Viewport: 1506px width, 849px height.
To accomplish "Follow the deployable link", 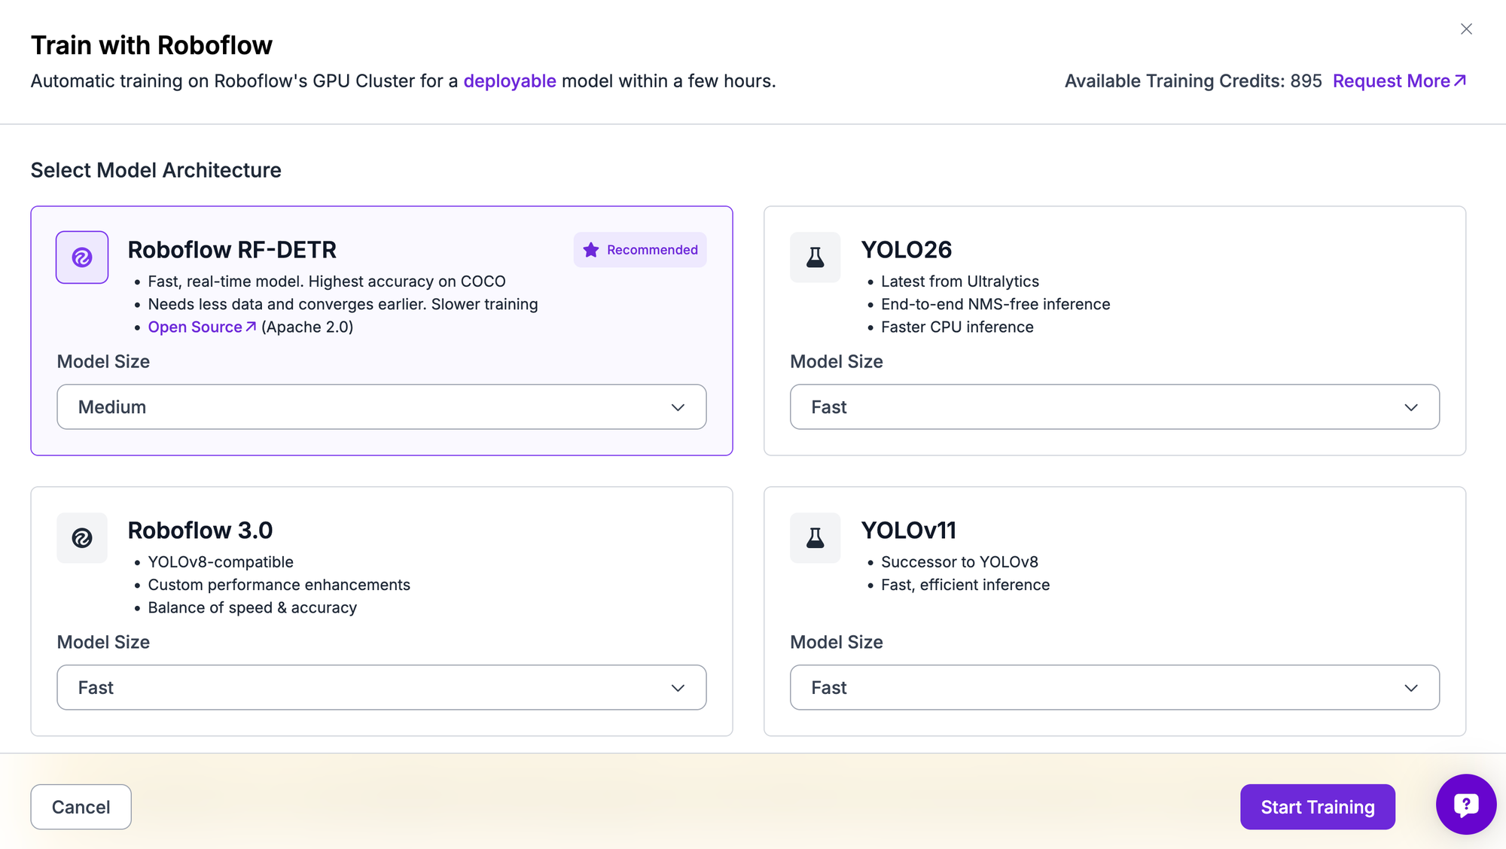I will (x=510, y=81).
